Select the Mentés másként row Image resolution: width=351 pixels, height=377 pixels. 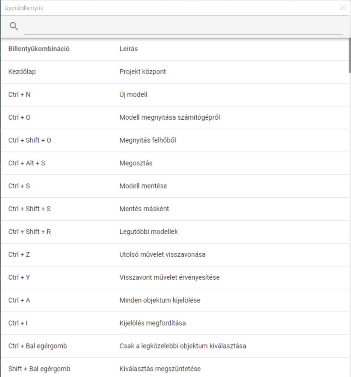(174, 209)
